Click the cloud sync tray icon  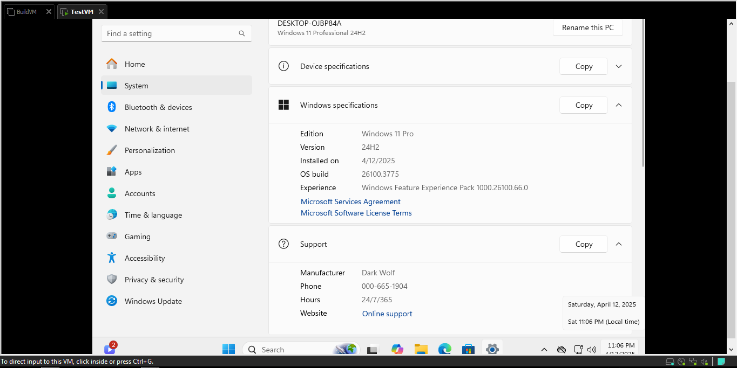(x=562, y=349)
